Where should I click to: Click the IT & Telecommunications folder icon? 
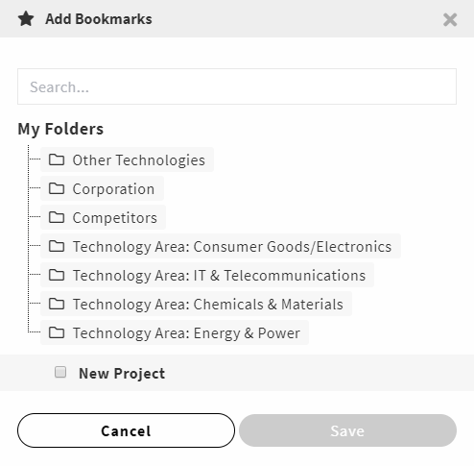coord(57,275)
